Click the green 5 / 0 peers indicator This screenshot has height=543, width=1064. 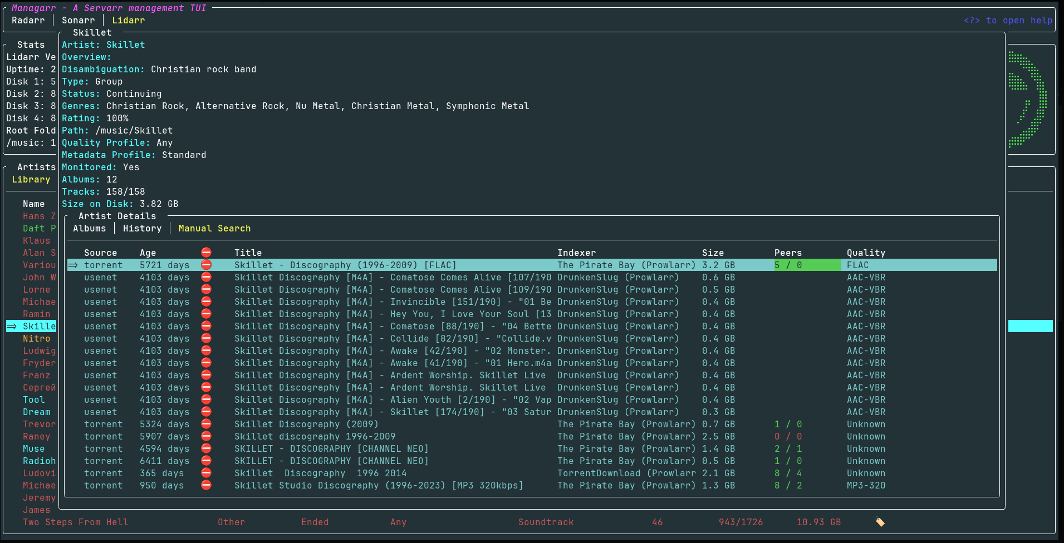point(788,265)
